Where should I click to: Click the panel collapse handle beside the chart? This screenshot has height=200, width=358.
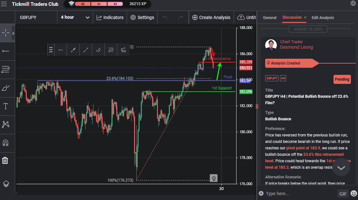click(x=257, y=106)
